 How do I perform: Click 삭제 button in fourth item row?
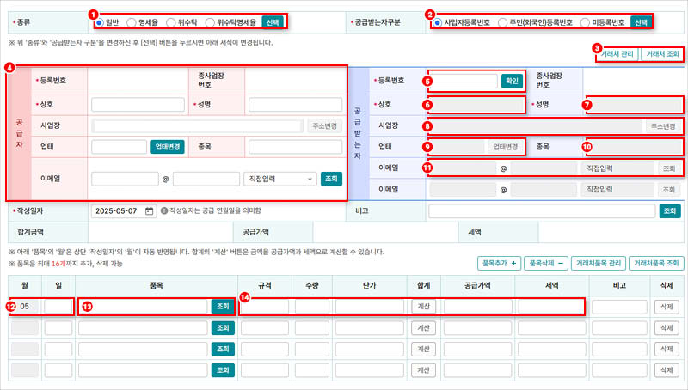[666, 370]
